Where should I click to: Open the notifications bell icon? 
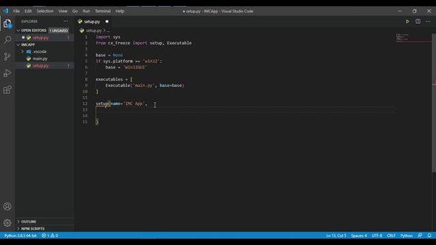click(429, 235)
